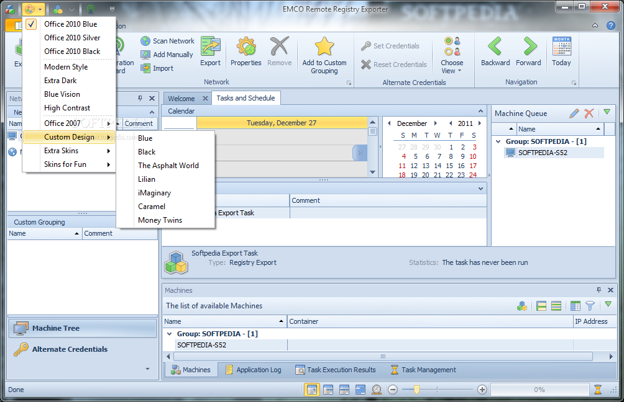Select third status bar calendar view
Viewport: 624px width, 402px height.
344,390
